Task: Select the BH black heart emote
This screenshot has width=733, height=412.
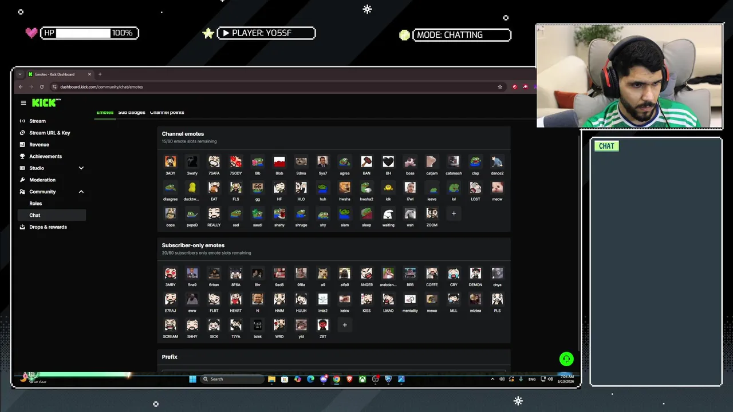Action: [x=388, y=162]
